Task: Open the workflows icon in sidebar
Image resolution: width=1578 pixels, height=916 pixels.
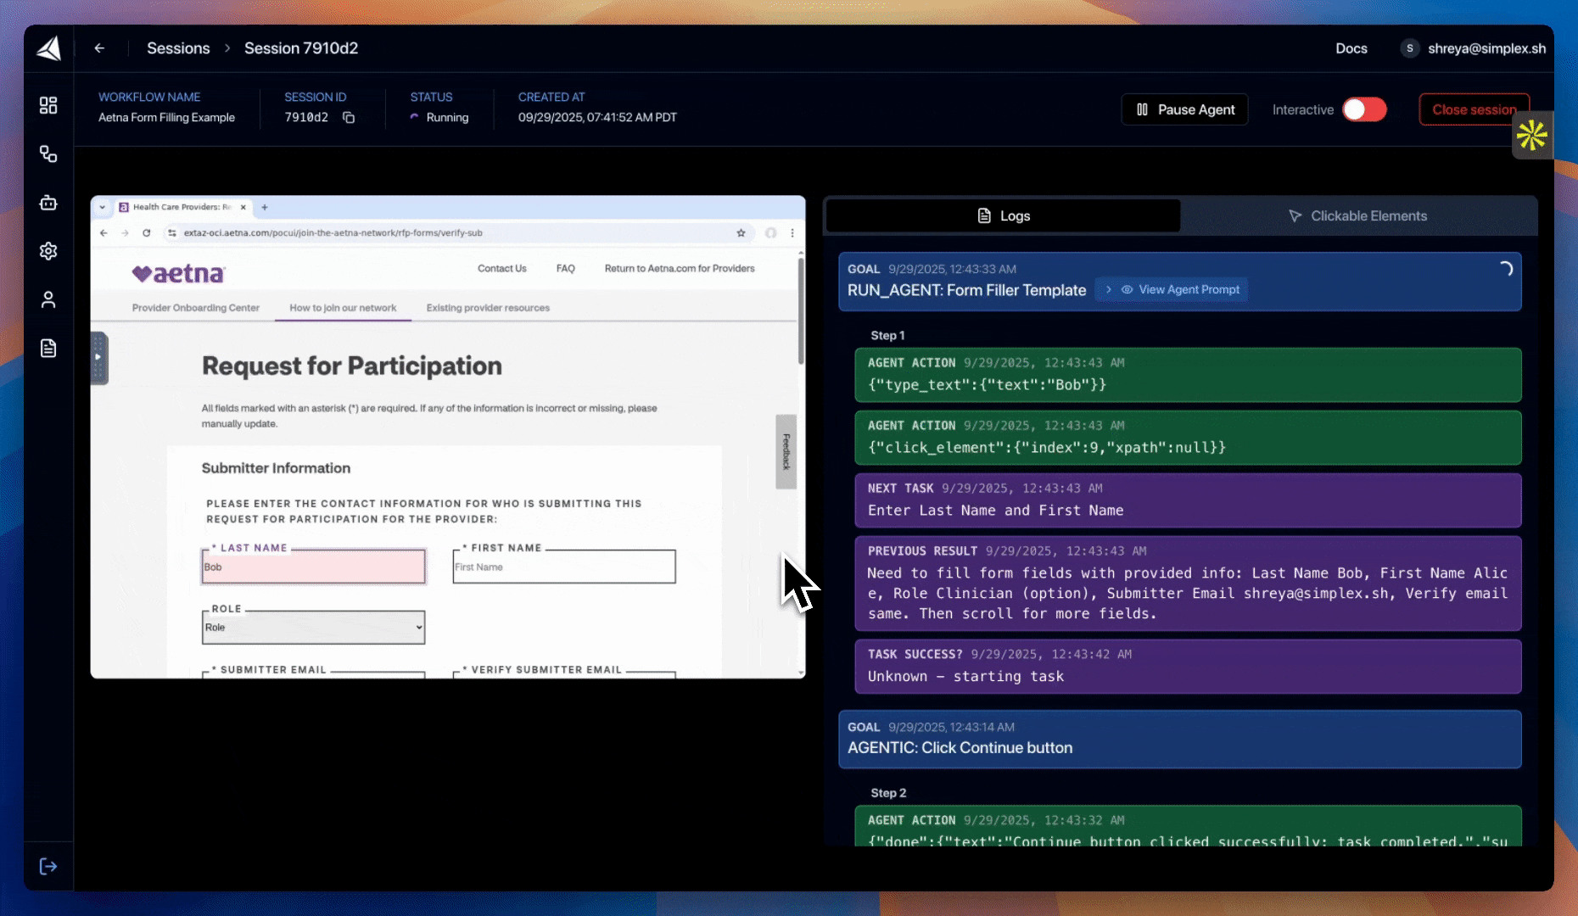Action: [x=48, y=154]
